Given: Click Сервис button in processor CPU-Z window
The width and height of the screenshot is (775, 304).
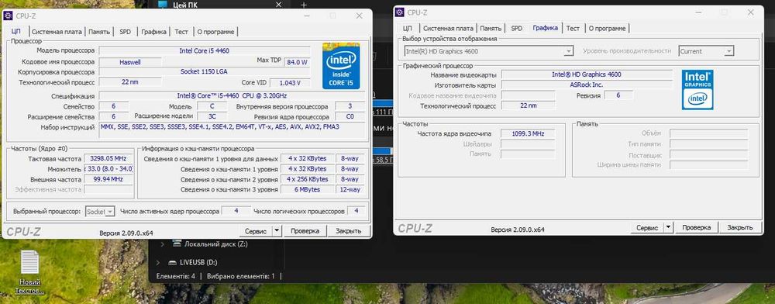Looking at the screenshot, I should 256,231.
